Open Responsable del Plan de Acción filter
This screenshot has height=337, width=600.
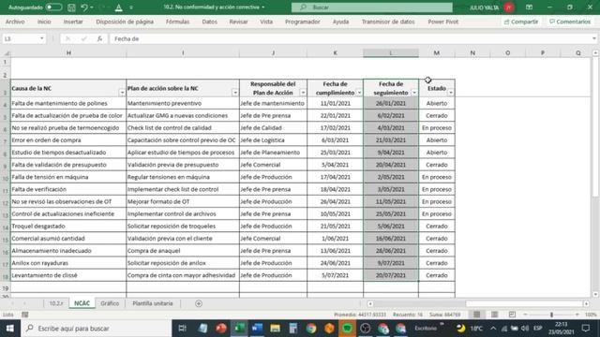303,93
